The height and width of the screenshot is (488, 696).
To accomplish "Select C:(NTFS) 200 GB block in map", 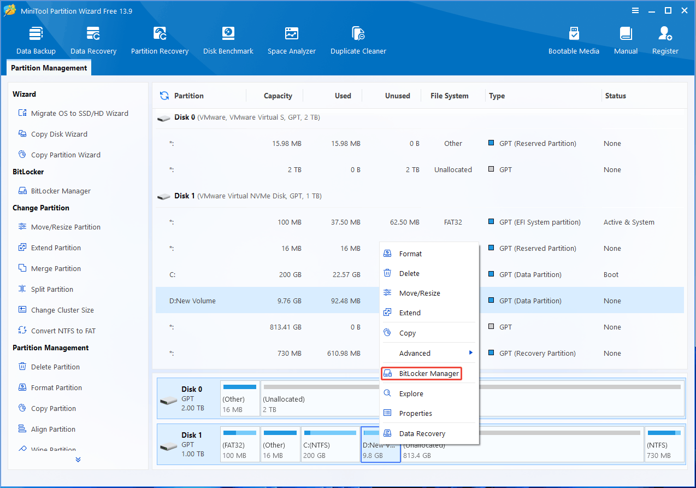I will (330, 444).
